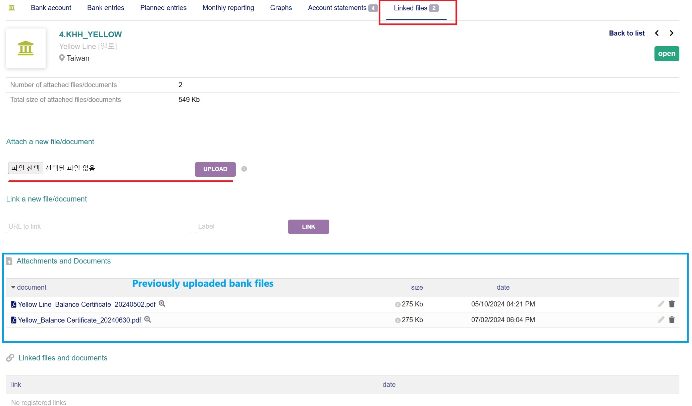Screen dimensions: 692x406
Task: Go to next account with right chevron
Action: point(672,33)
